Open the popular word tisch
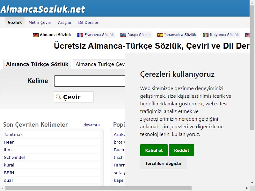This screenshot has width=255, height=191. (119, 157)
